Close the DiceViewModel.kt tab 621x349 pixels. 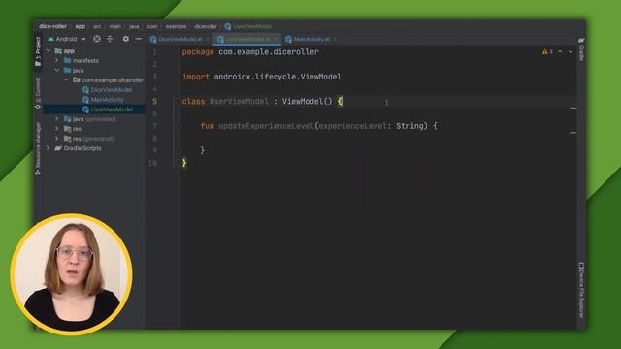tap(208, 39)
